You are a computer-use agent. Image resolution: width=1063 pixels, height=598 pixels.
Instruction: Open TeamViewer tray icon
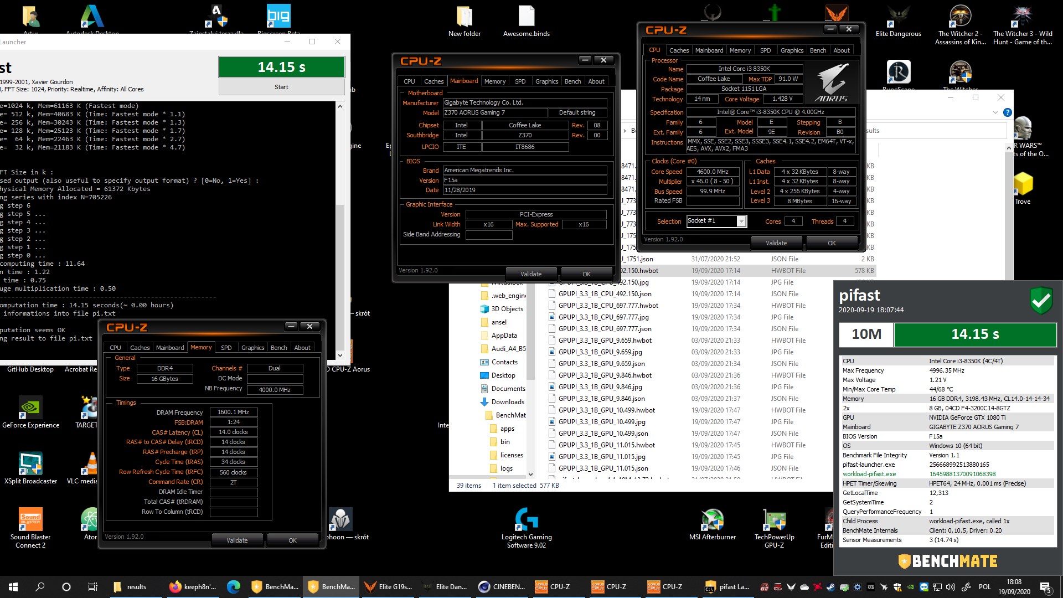pos(924,587)
